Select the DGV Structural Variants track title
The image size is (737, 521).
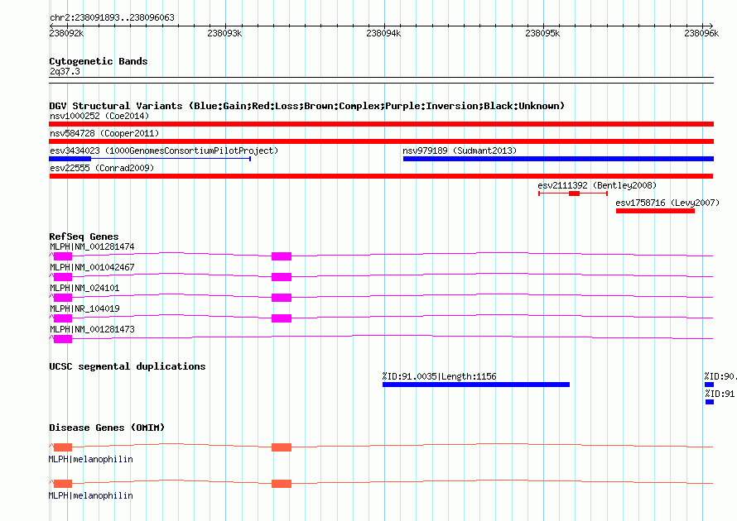point(307,106)
